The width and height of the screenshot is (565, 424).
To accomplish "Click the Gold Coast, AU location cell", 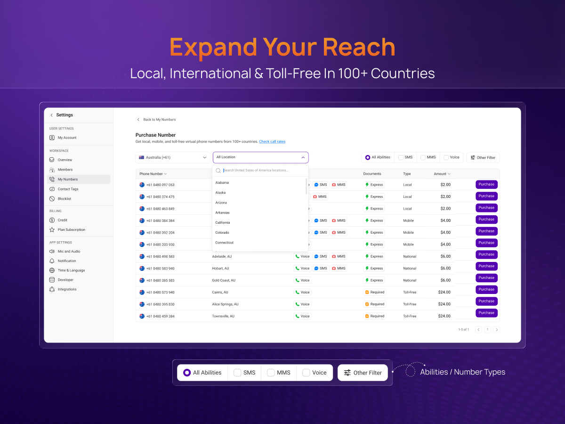I will coord(224,280).
